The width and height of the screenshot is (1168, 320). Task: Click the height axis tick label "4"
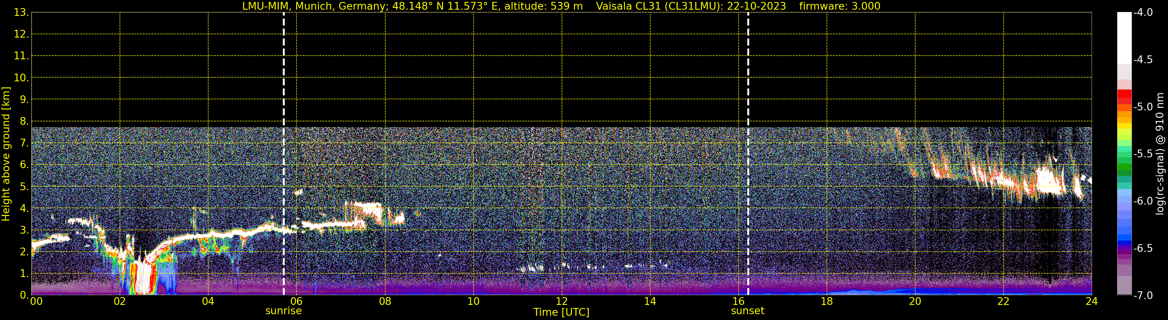(24, 208)
